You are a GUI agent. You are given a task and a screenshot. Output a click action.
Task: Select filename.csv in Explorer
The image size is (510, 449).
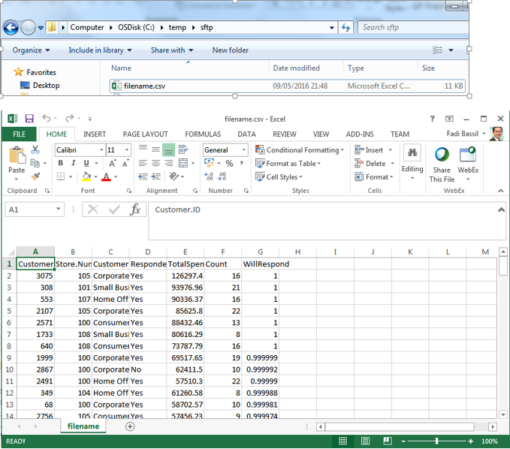[288, 86]
